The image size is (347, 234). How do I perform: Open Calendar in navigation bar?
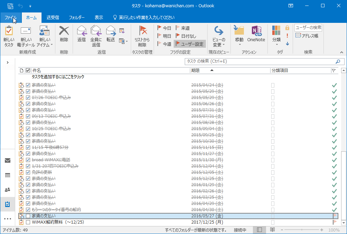click(x=8, y=175)
